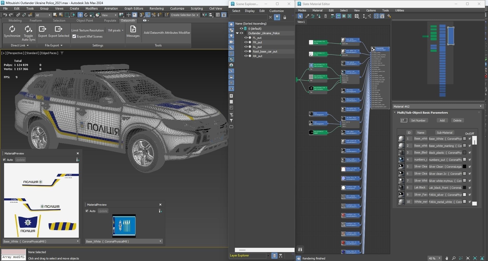
Task: Click Slate editor zoom magnifier icon
Action: coord(454,258)
